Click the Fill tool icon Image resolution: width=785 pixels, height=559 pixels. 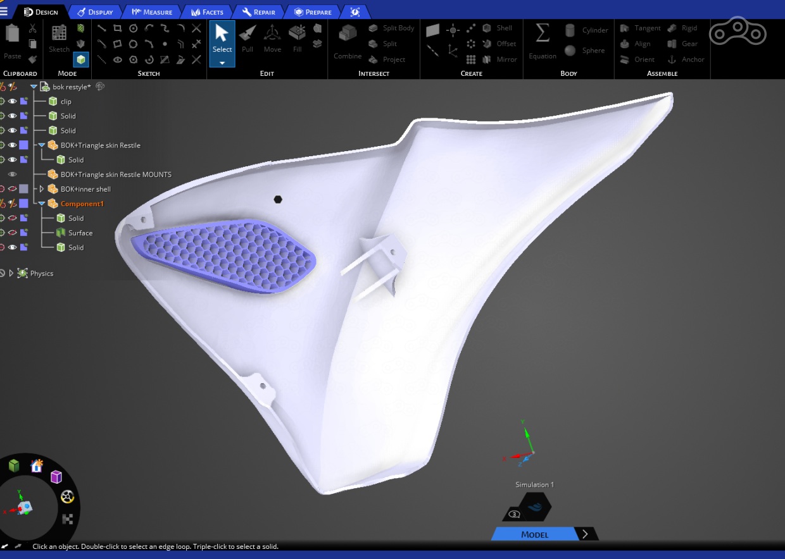pyautogui.click(x=297, y=39)
